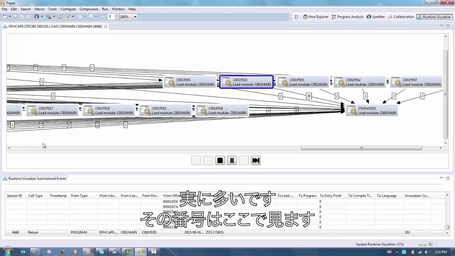Click the edge label showing 3

click(x=42, y=82)
